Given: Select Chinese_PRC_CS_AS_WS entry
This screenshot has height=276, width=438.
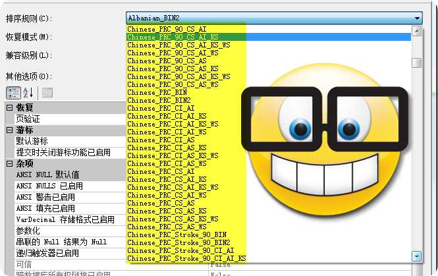Looking at the screenshot, I should (269, 227).
